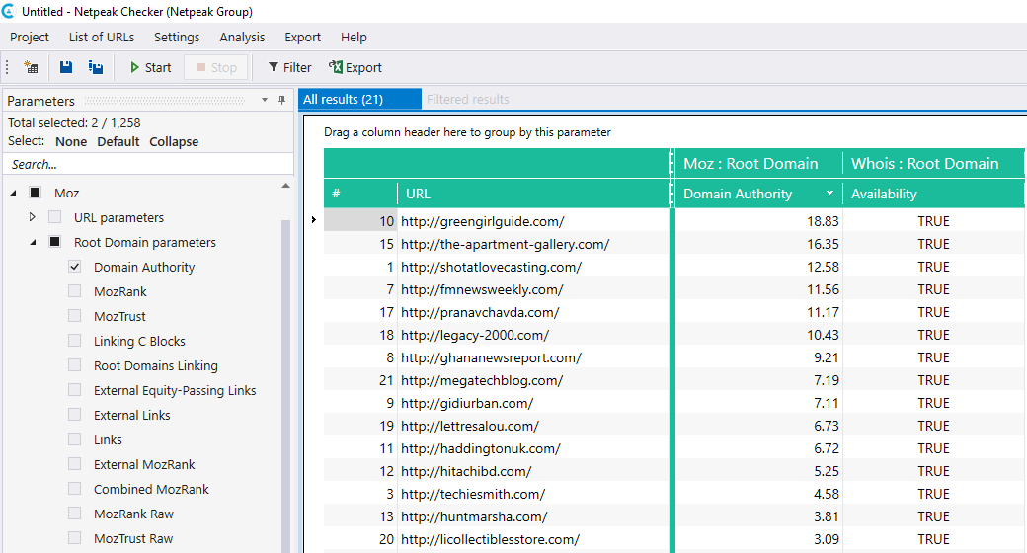
Task: Switch to the All results (21) tab
Action: click(359, 99)
